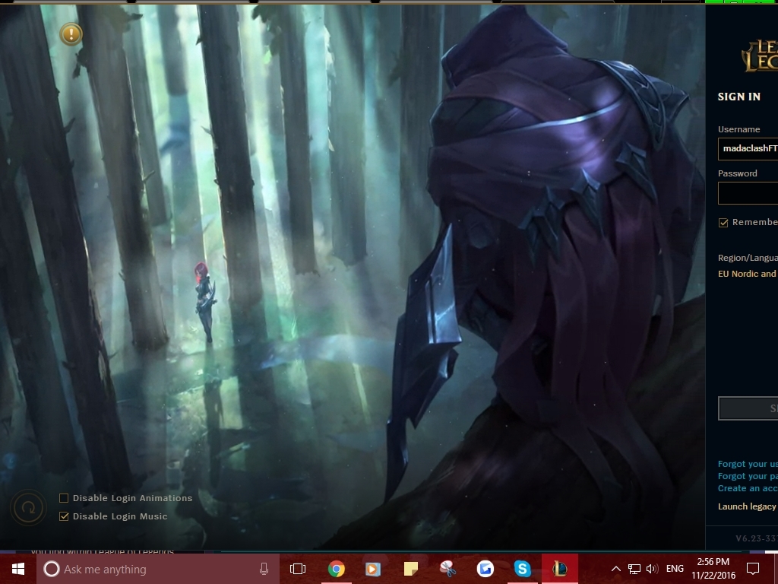Open the Action Center notifications icon
The image size is (778, 584).
click(x=753, y=569)
